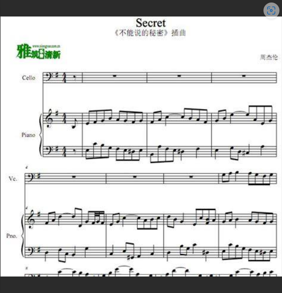The image size is (282, 293).
Task: Tap the image search lens icon
Action: (x=271, y=10)
